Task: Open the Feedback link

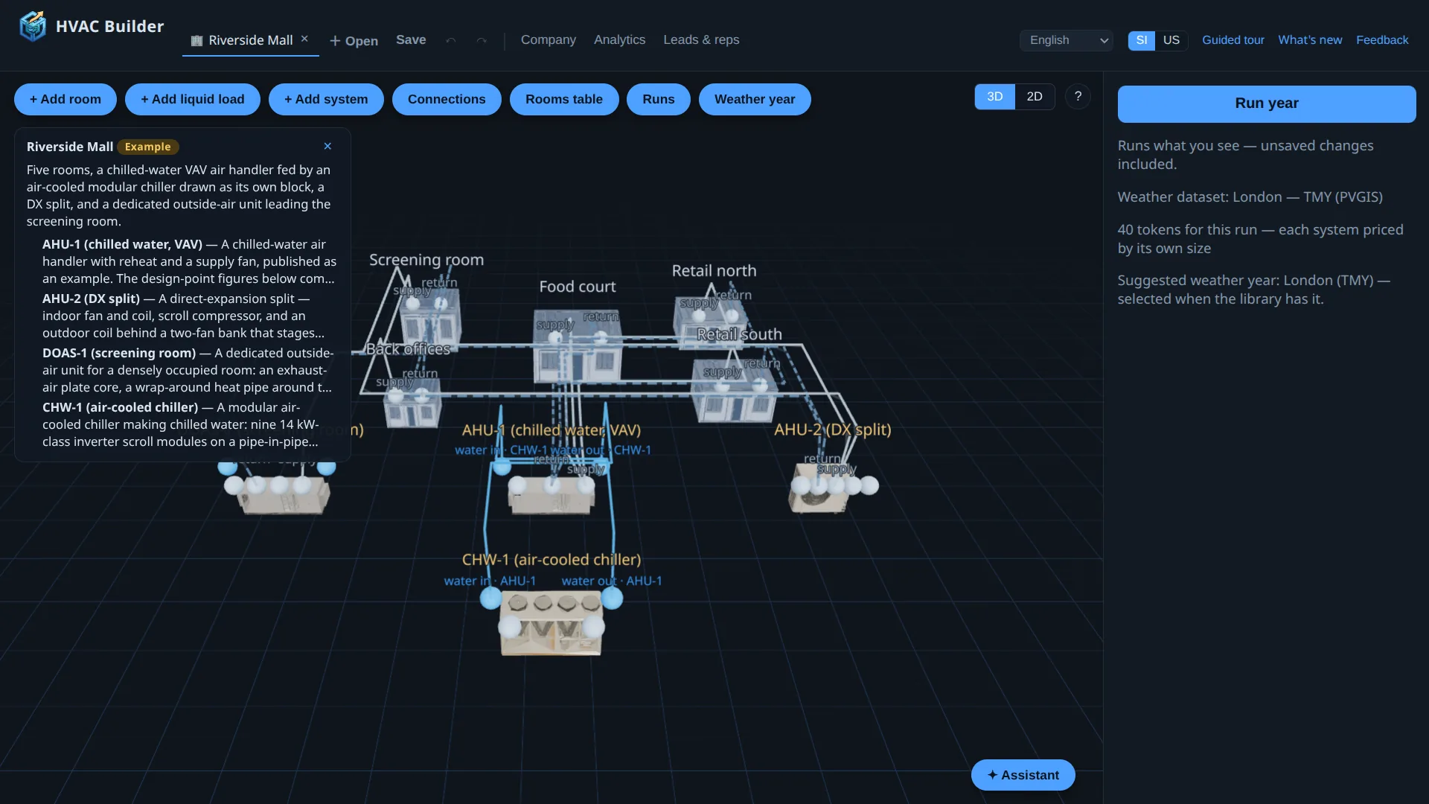Action: (x=1382, y=40)
